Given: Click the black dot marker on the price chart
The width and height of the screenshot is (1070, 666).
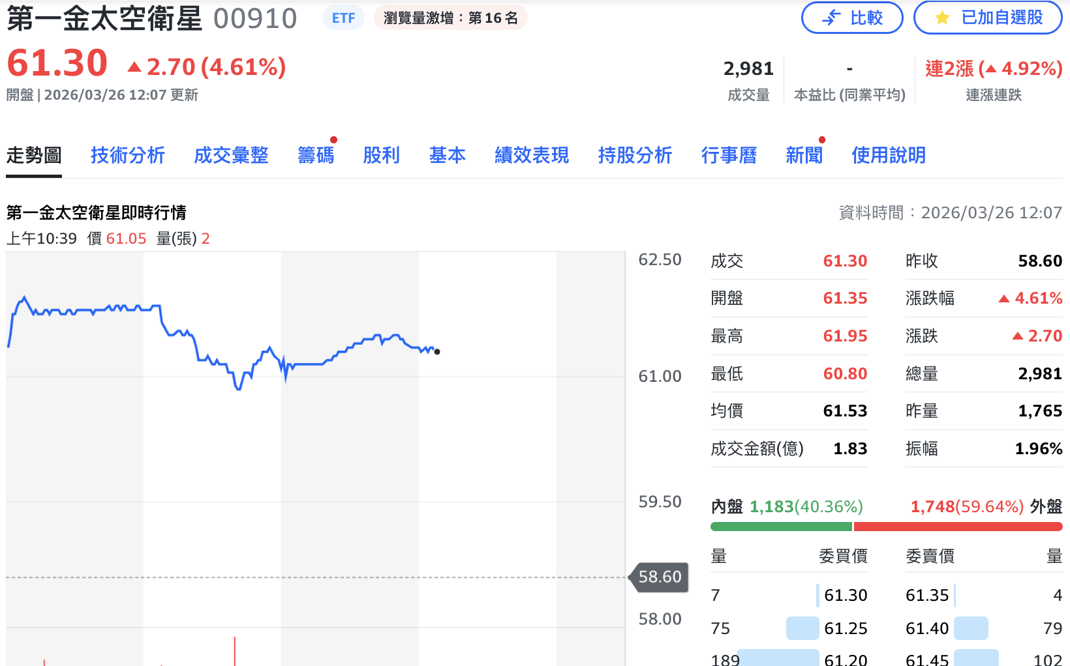Looking at the screenshot, I should pyautogui.click(x=437, y=353).
